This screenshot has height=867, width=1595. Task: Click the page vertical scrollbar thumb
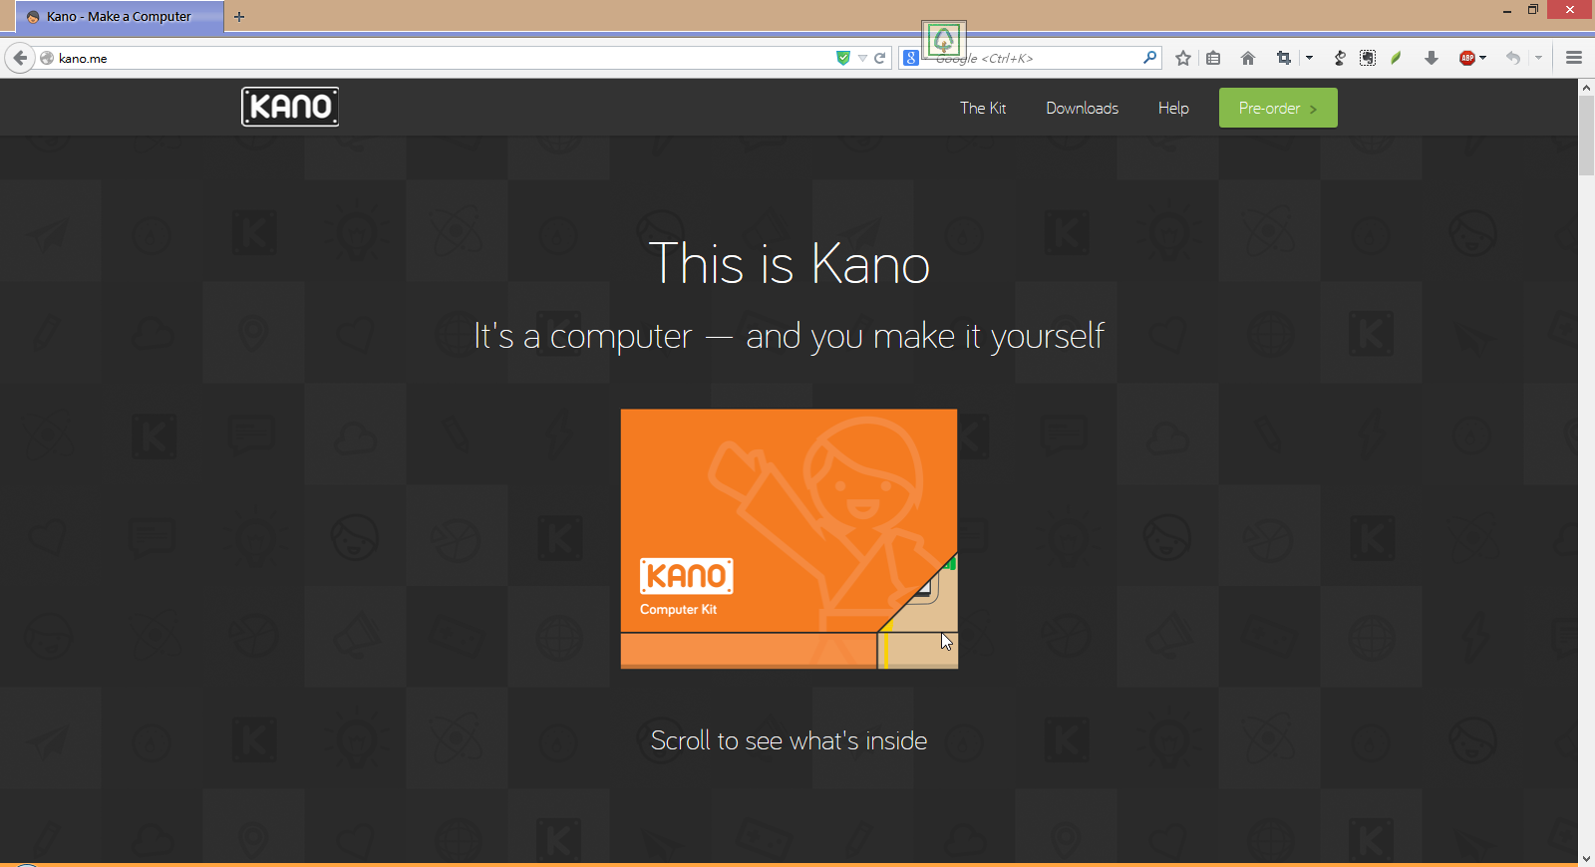(1586, 136)
